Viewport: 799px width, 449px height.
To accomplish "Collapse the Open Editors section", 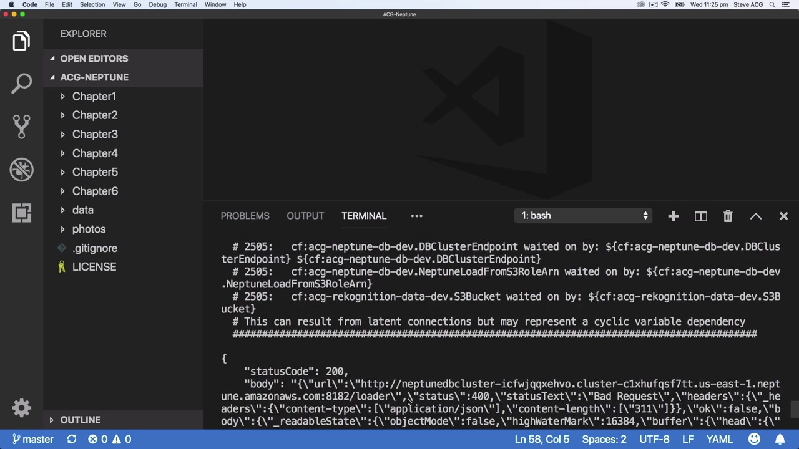I will click(123, 59).
